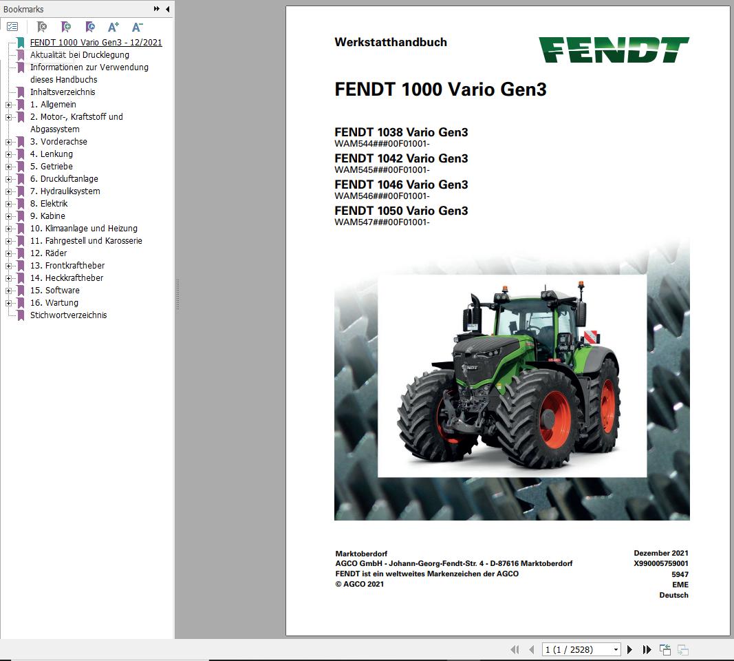Select the '13. Frontkraftheber' bookmark text
Viewport: 734px width, 661px height.
point(67,266)
